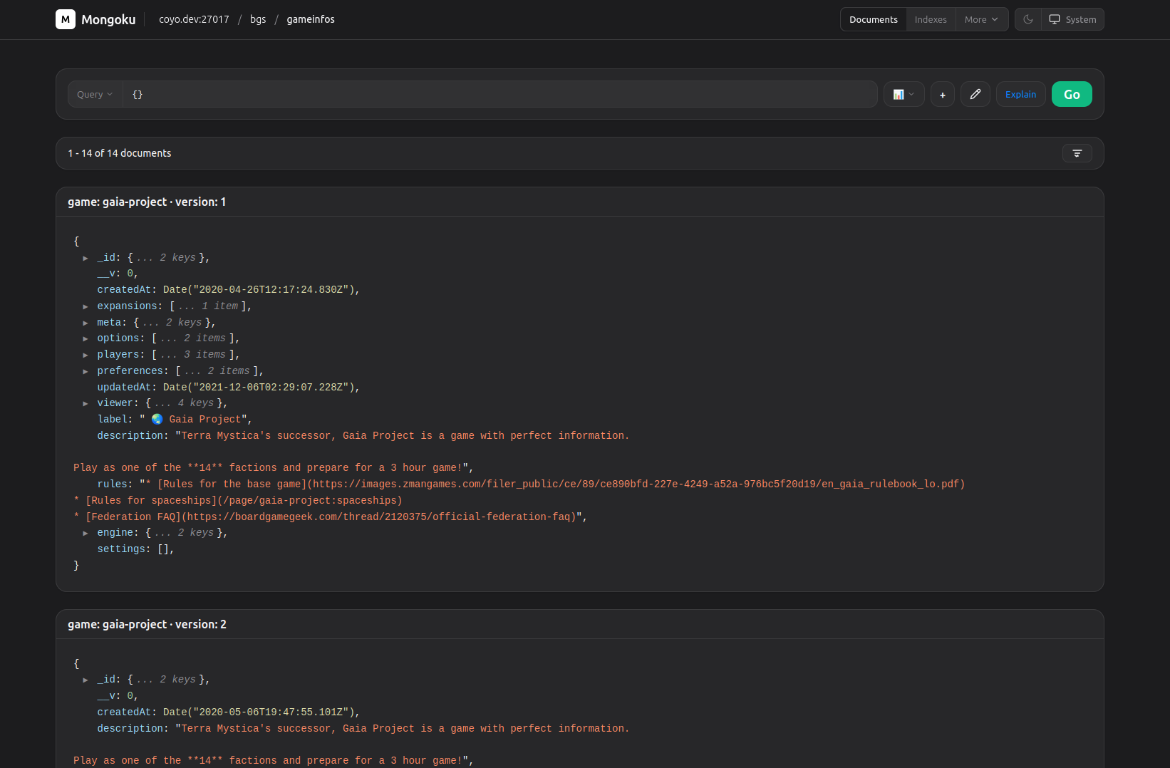Click the Explain button
Image resolution: width=1170 pixels, height=768 pixels.
[x=1020, y=94]
